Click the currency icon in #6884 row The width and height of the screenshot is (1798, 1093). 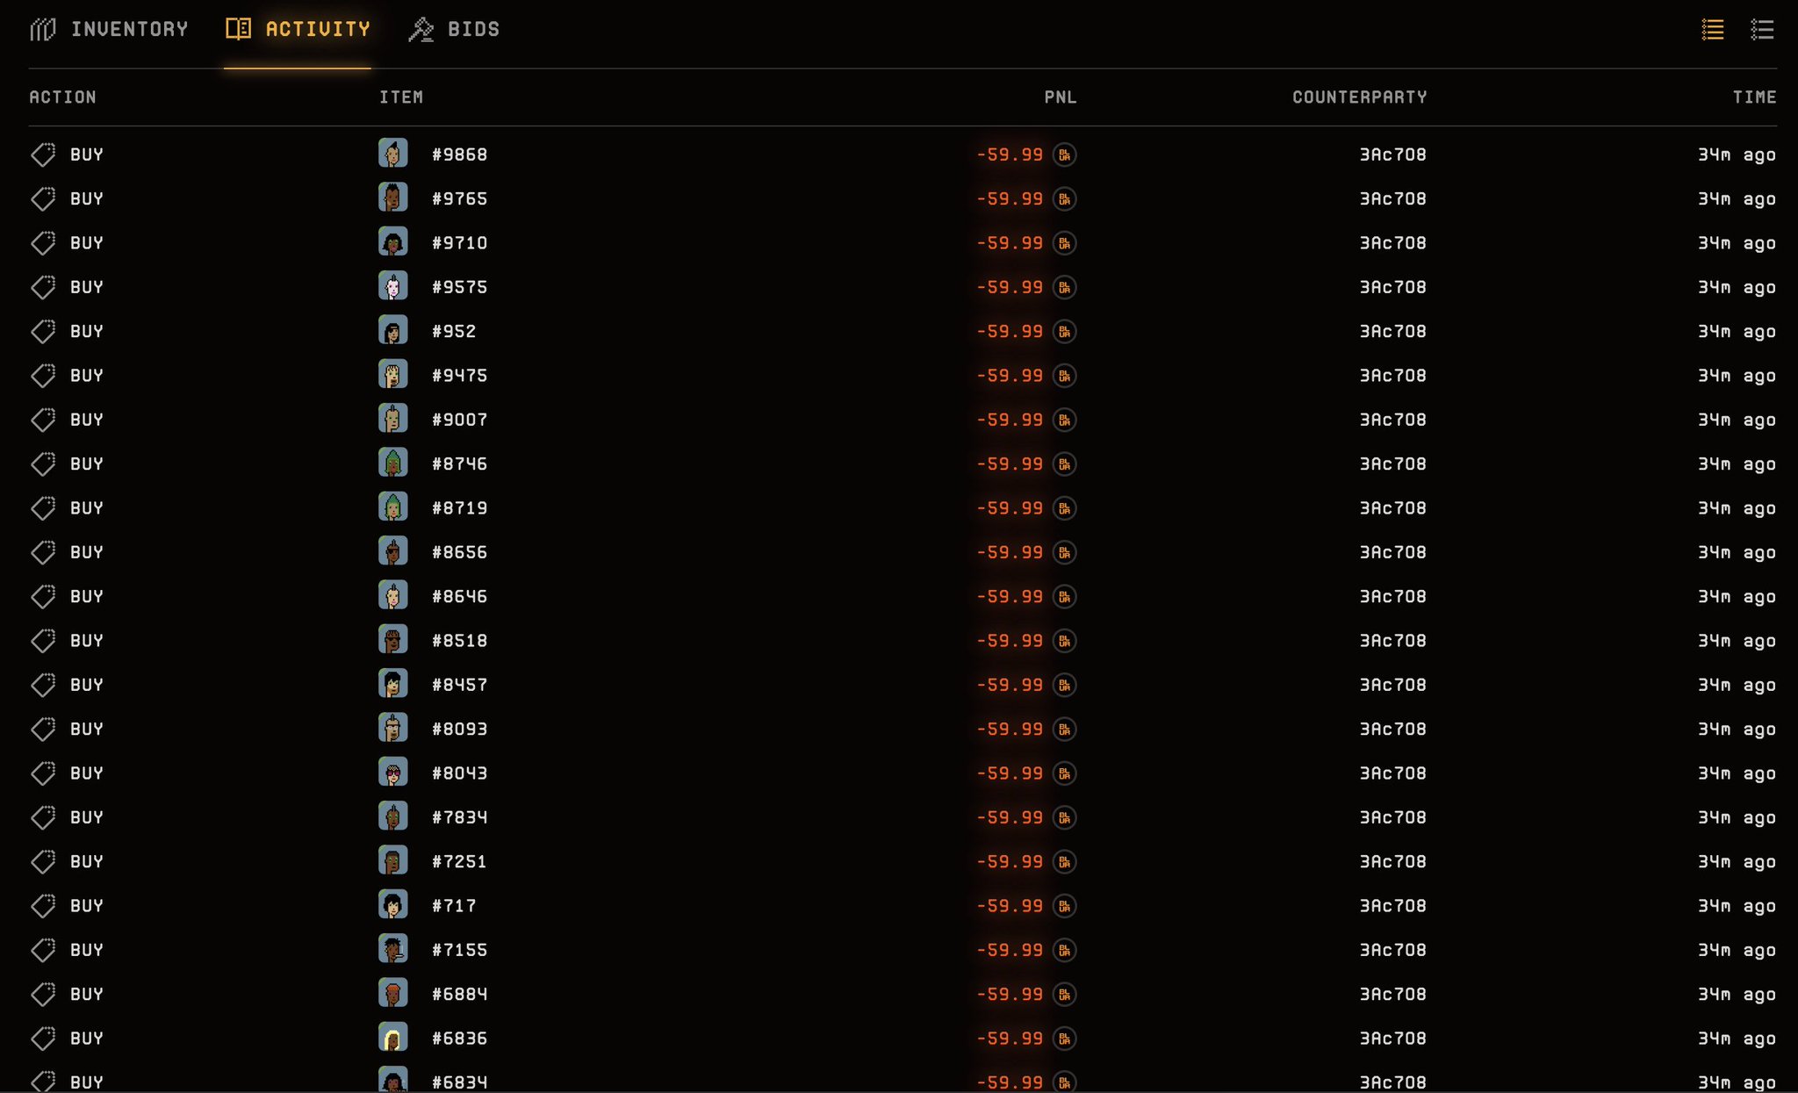coord(1064,994)
